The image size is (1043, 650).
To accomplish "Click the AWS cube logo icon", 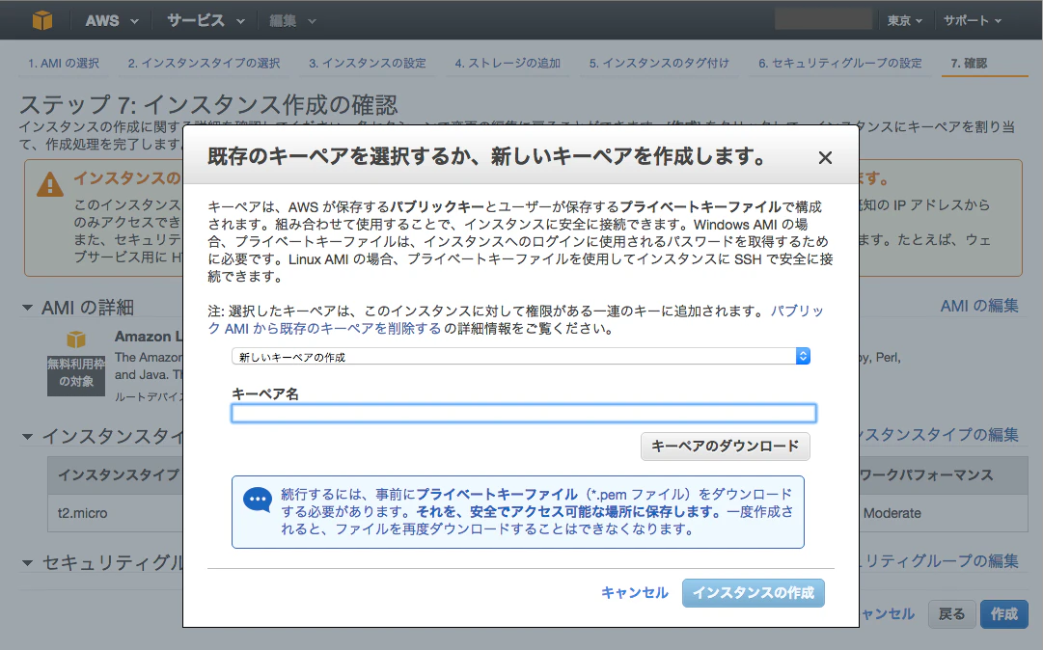I will [x=41, y=20].
